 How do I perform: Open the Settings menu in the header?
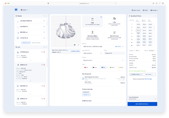154,10
